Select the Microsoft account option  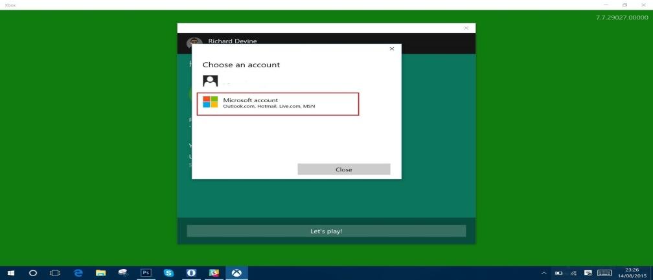pyautogui.click(x=278, y=104)
